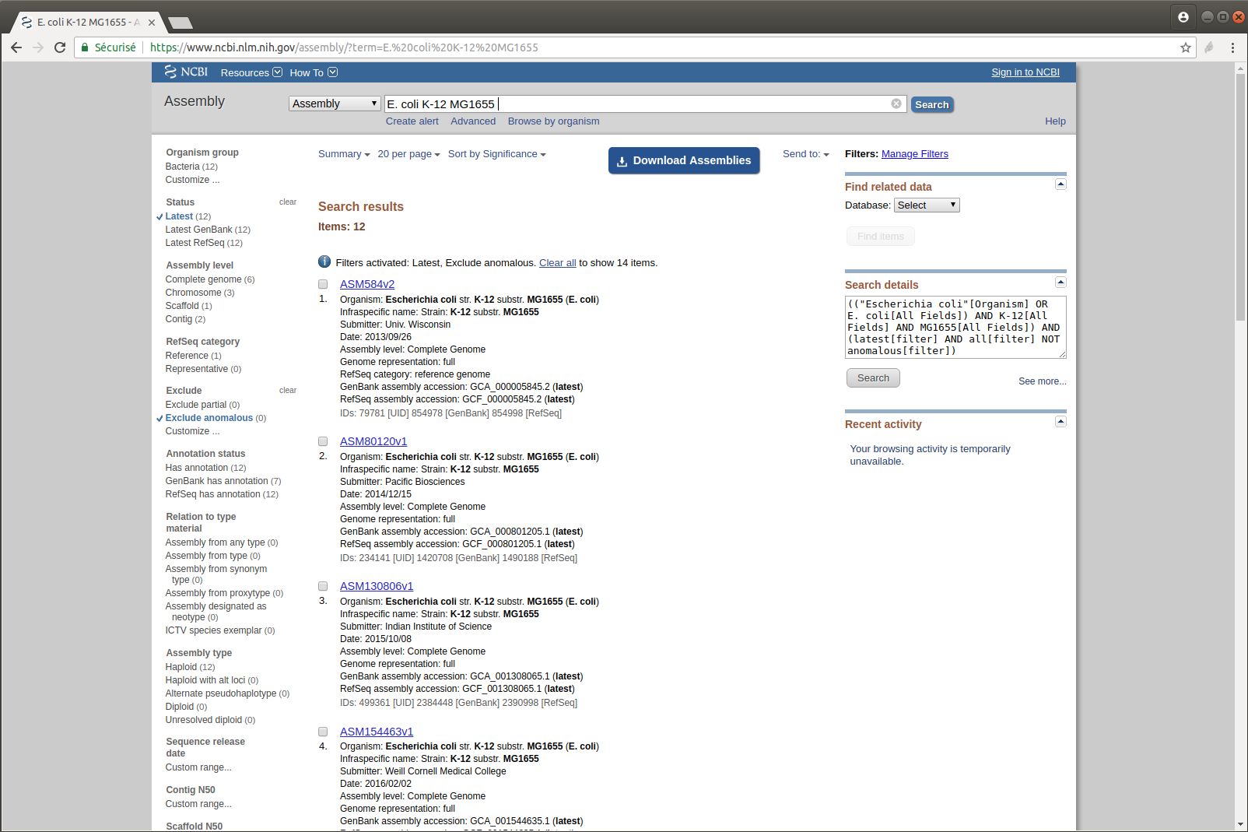Click See more in Search details
The width and height of the screenshot is (1248, 832).
[1043, 381]
